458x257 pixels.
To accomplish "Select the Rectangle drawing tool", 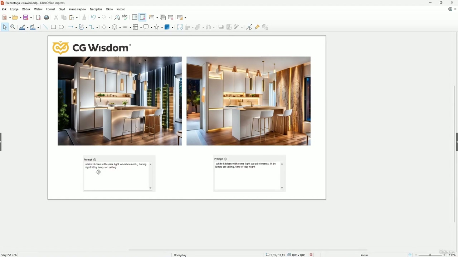I will [53, 27].
